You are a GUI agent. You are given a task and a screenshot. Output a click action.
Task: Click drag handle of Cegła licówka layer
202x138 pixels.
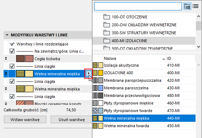coord(6,58)
